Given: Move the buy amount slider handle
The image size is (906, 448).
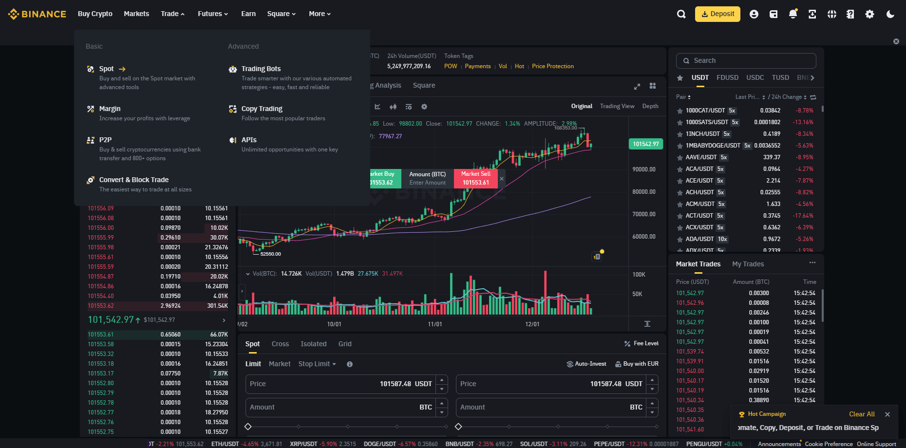Looking at the screenshot, I should pos(248,427).
